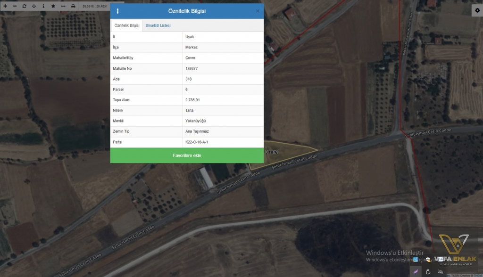The width and height of the screenshot is (483, 277).
Task: Select the distance measure arrow tool
Action: pyautogui.click(x=63, y=6)
